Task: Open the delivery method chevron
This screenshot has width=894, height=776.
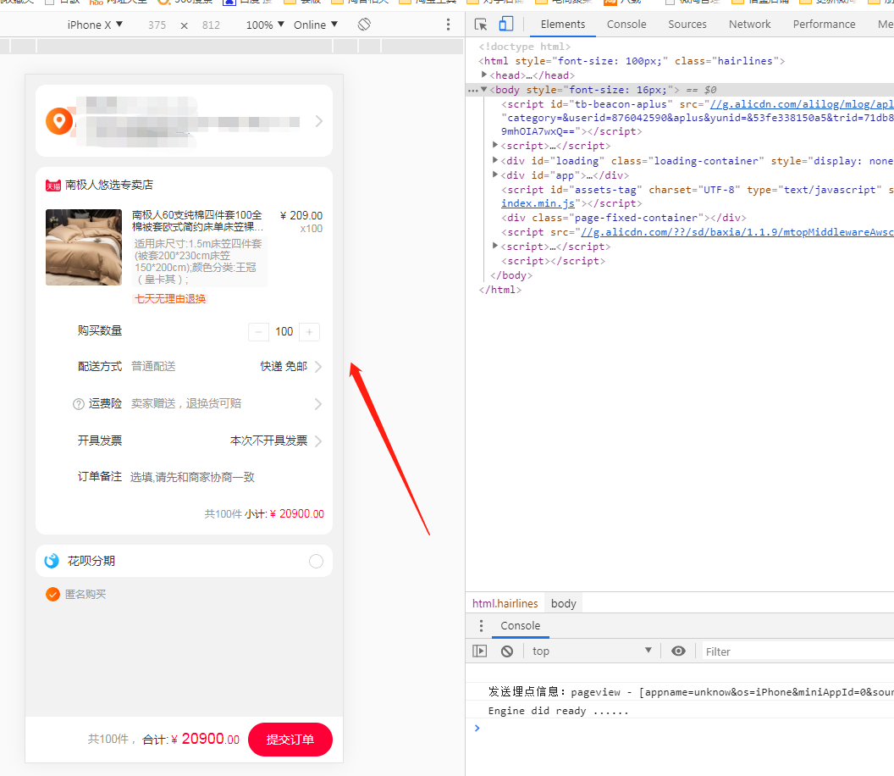Action: click(x=318, y=366)
